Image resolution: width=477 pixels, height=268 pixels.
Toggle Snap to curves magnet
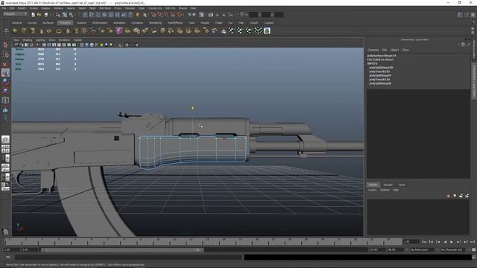(159, 15)
